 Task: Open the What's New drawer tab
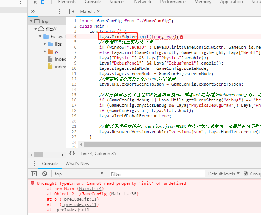(x=77, y=164)
